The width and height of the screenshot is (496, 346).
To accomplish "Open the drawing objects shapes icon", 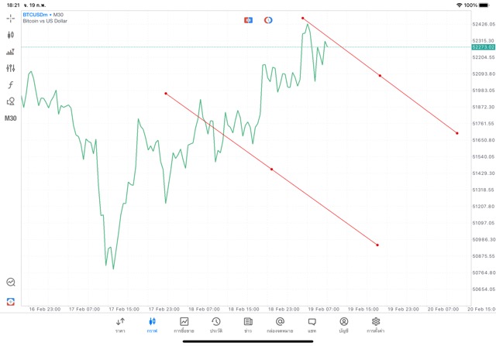I will click(11, 101).
